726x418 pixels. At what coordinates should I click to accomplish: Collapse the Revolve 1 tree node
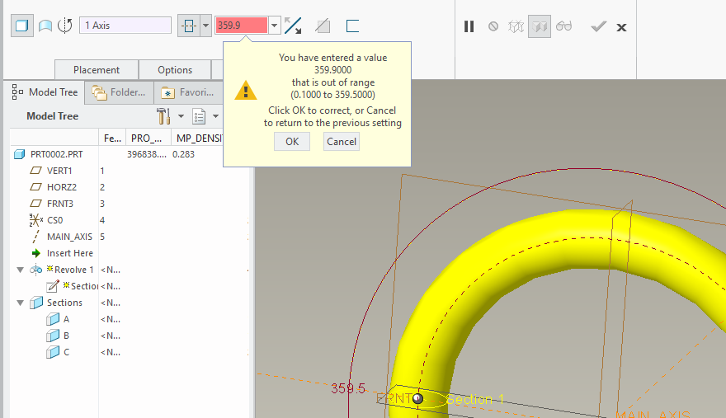pos(20,270)
